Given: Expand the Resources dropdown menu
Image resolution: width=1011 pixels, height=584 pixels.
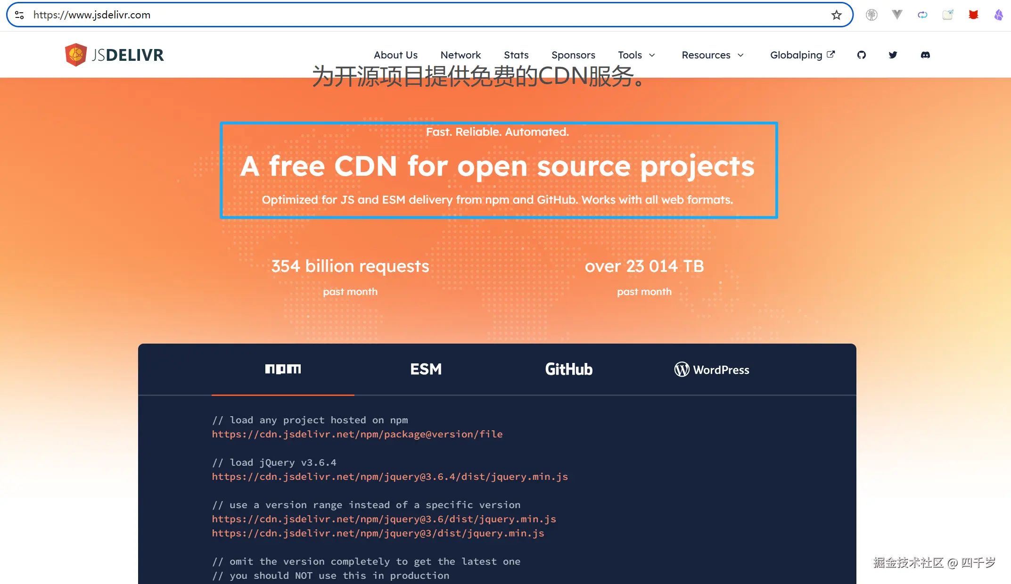Looking at the screenshot, I should point(712,55).
